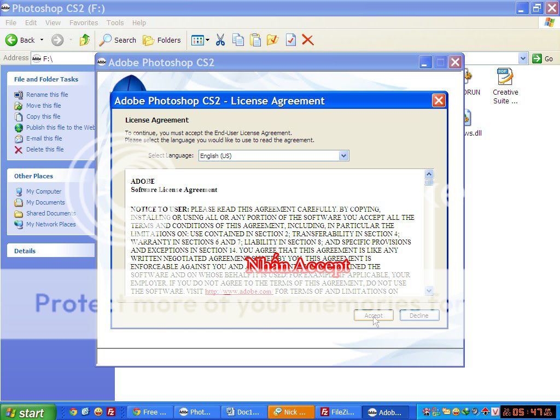560x420 pixels.
Task: Open the File menu
Action: (x=11, y=22)
